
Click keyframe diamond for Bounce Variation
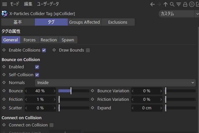click(x=92, y=91)
